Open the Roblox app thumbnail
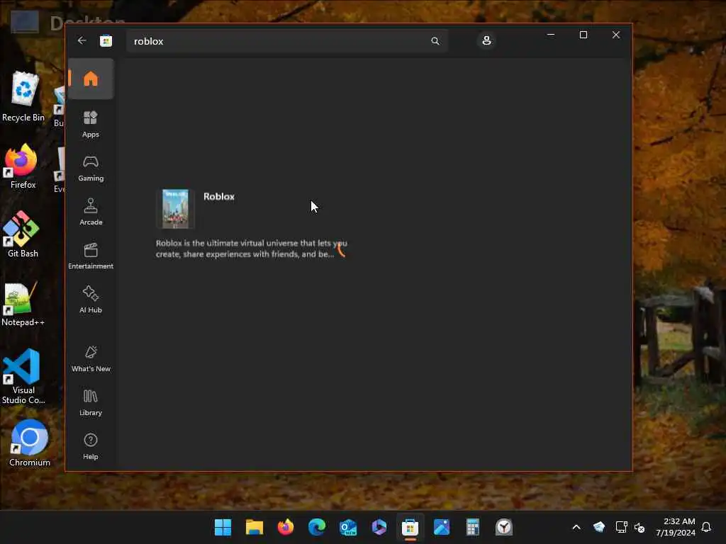The image size is (726, 544). [x=176, y=209]
